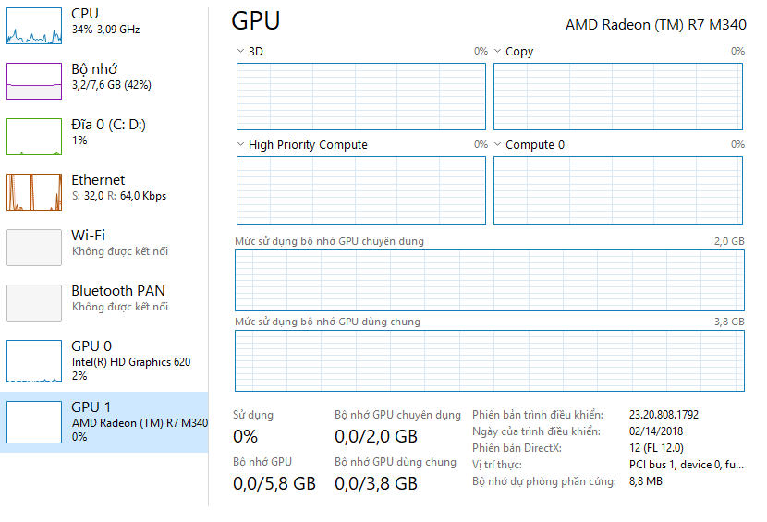Click the Ethernet activity graph thumbnail
This screenshot has height=522, width=767.
tap(34, 192)
